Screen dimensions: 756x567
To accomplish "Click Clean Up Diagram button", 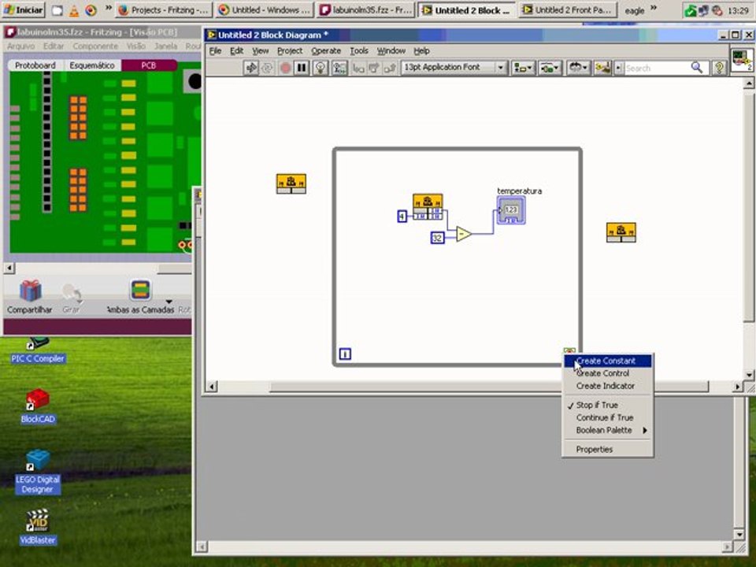I will [602, 68].
